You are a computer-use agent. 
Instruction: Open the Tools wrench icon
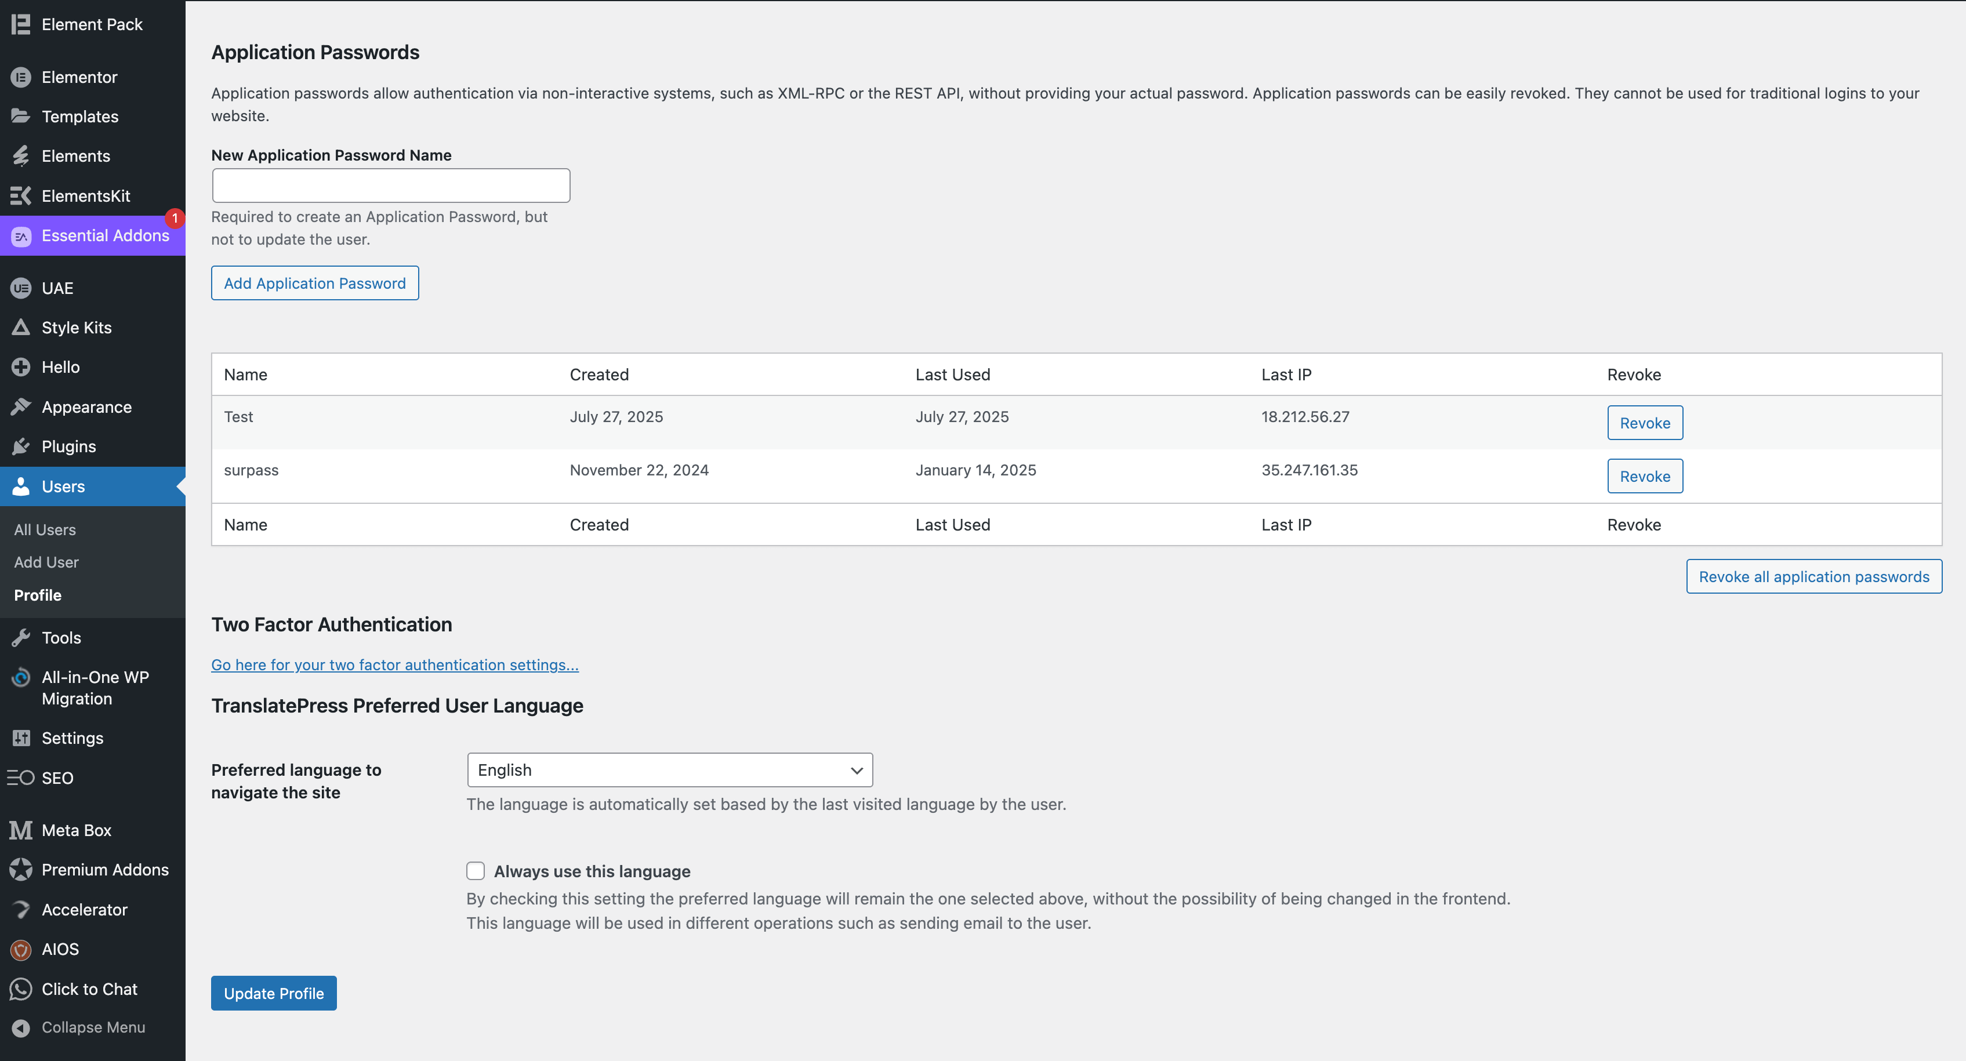21,638
